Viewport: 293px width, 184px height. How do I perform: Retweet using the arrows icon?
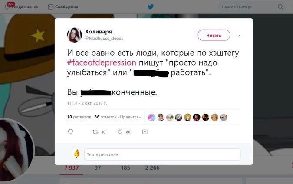tap(95, 132)
